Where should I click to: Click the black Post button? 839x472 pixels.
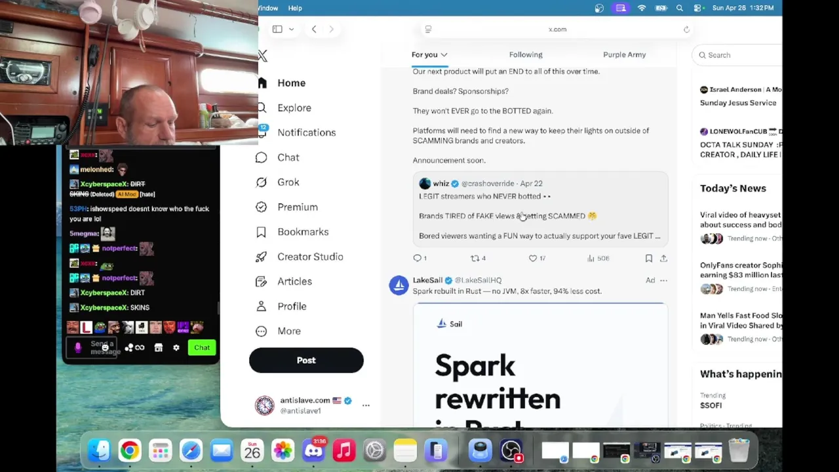[306, 361]
